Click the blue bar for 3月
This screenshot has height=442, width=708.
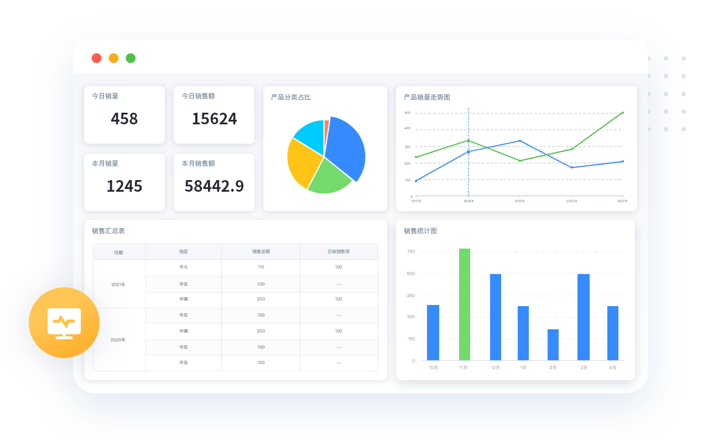584,317
